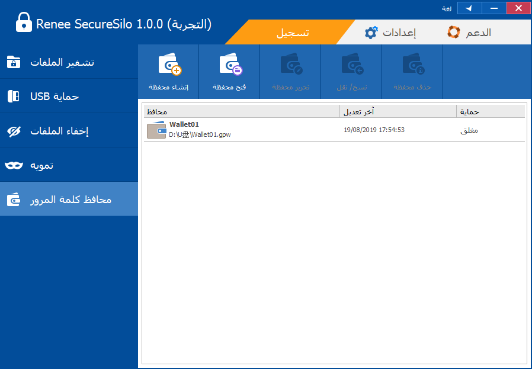Click the padlock logo next to Renee SecureSilo
This screenshot has width=532, height=369.
click(x=24, y=23)
